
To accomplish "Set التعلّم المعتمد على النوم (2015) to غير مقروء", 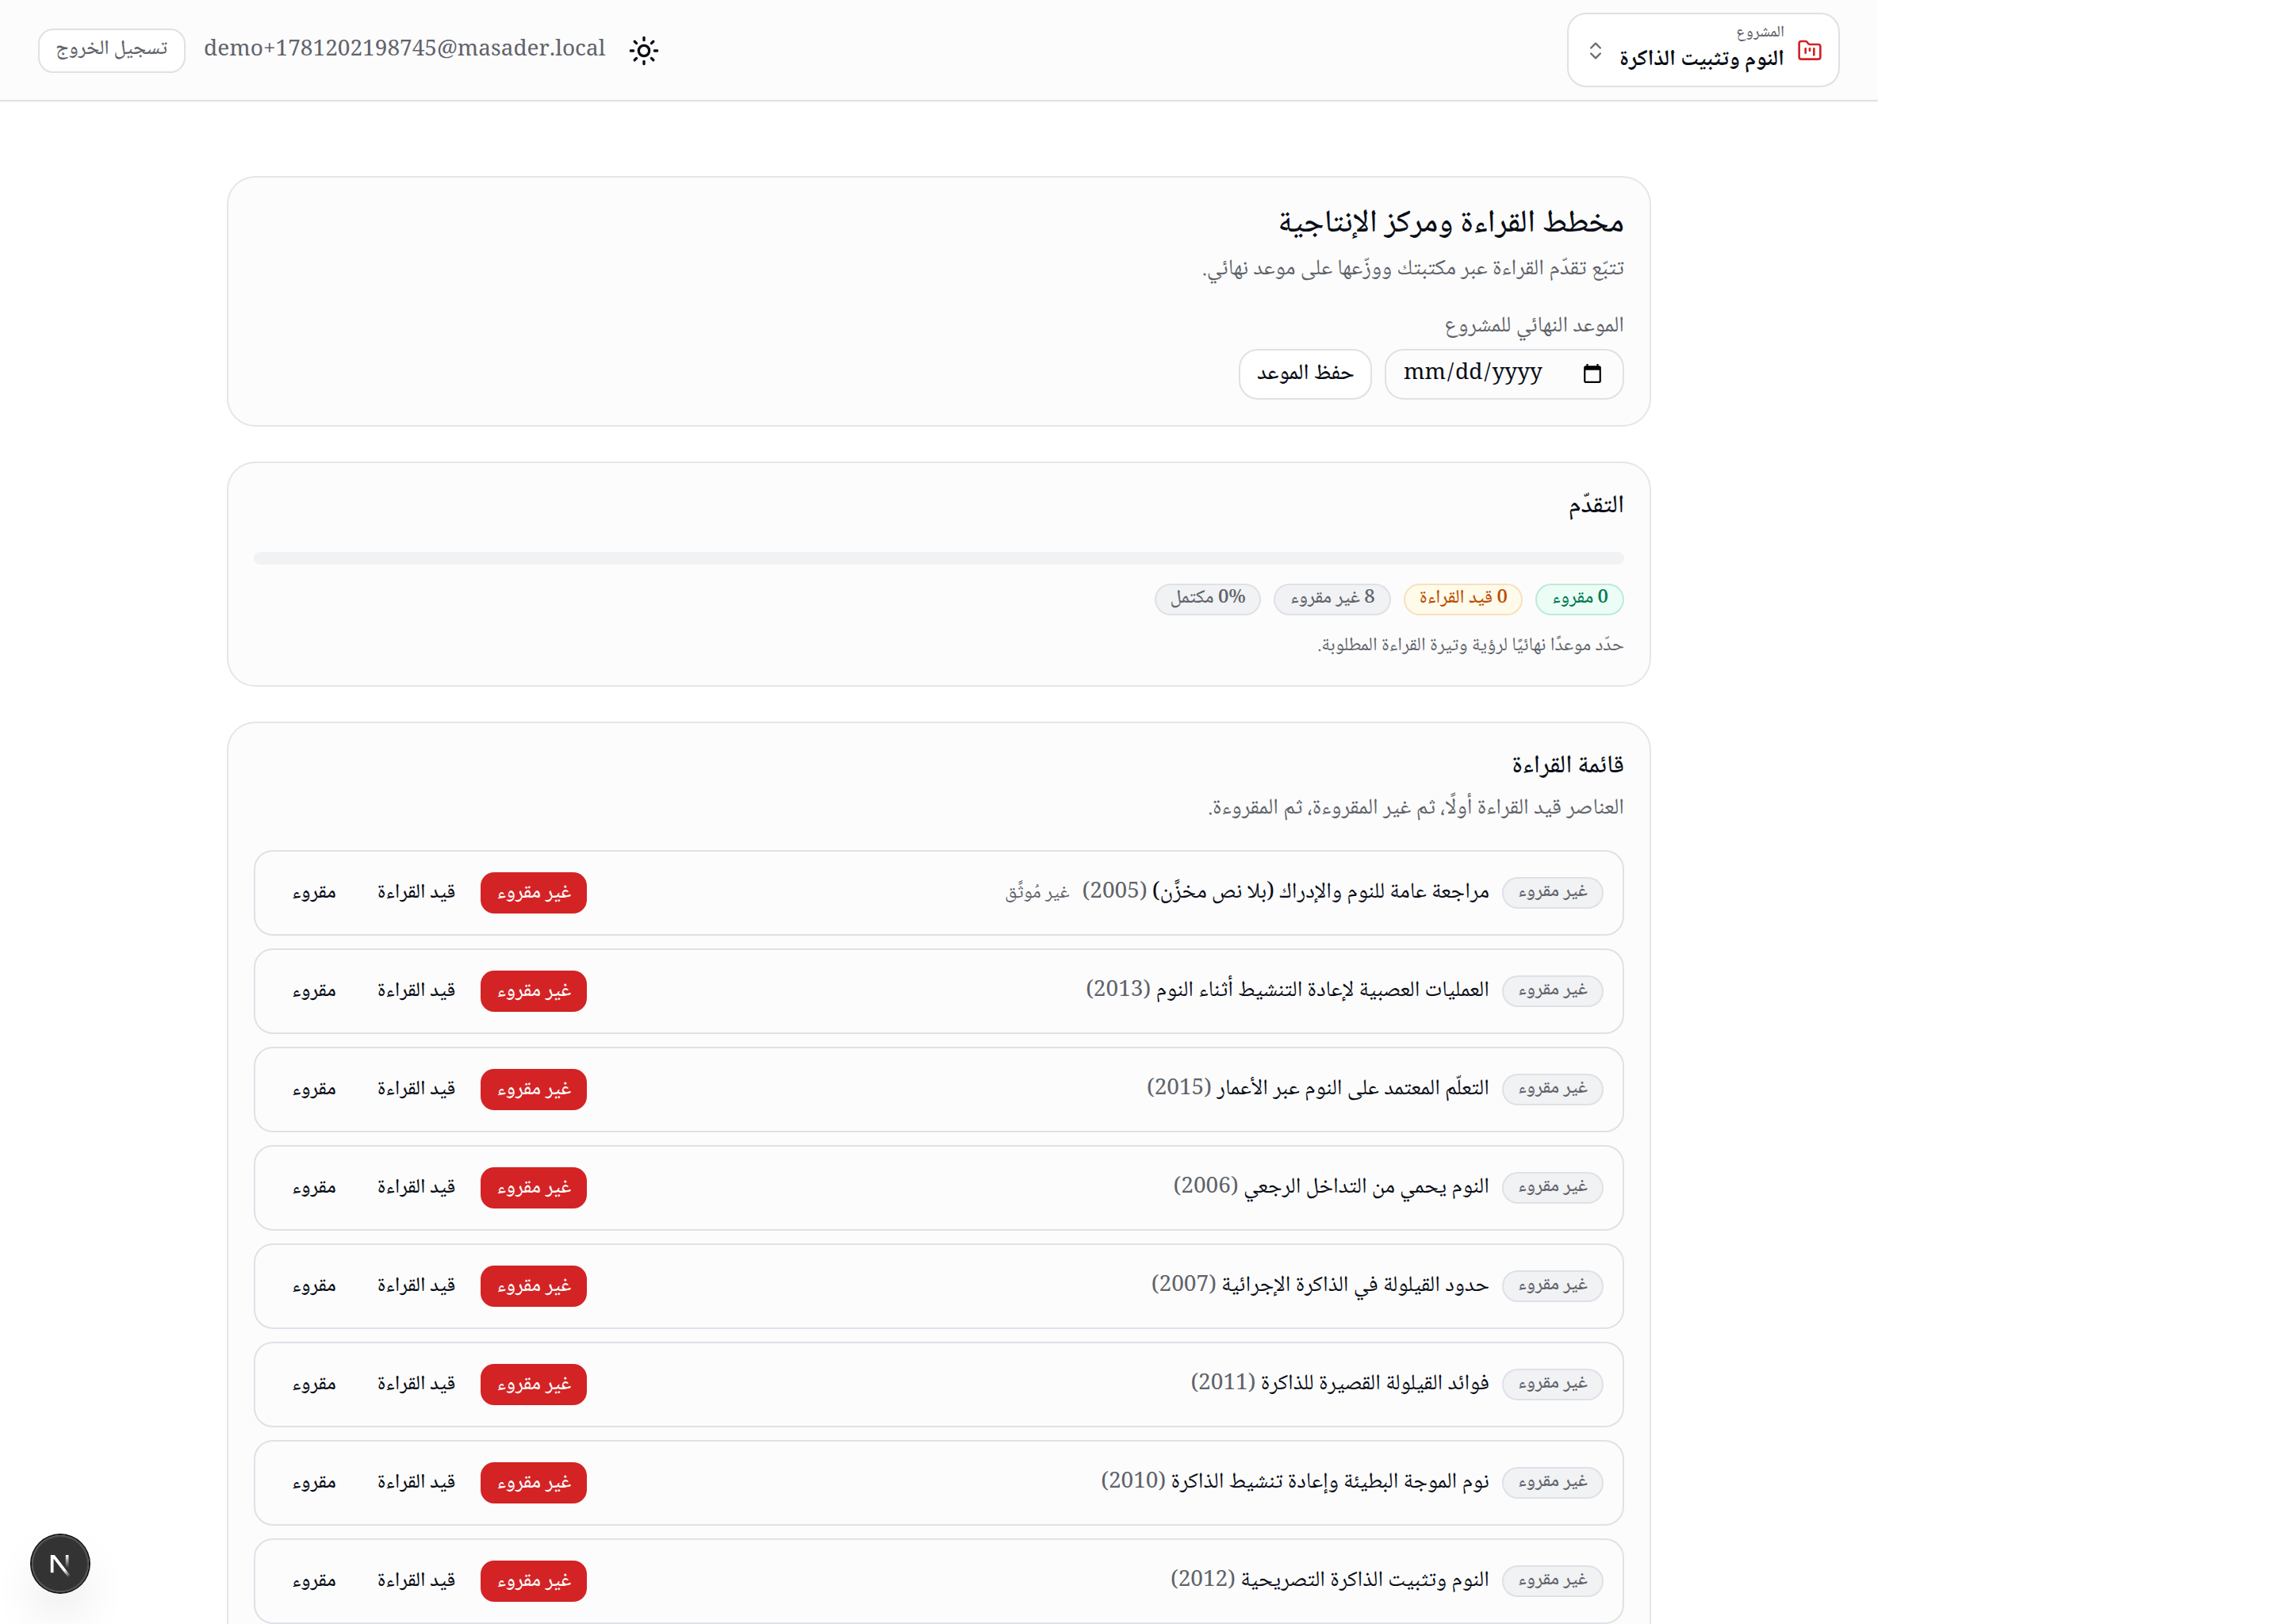I will 533,1089.
